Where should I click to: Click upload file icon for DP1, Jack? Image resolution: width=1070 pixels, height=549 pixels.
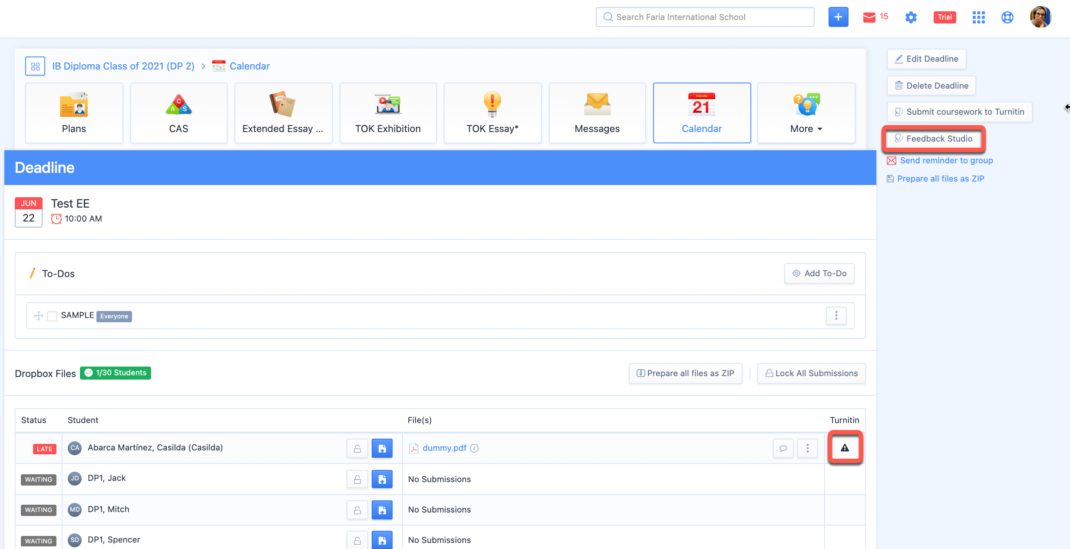(382, 479)
